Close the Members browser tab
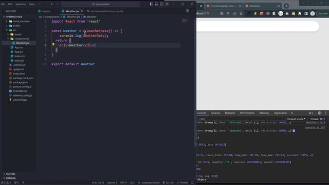 point(279,6)
